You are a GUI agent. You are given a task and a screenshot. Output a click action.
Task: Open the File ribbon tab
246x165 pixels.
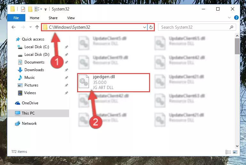tap(16, 18)
